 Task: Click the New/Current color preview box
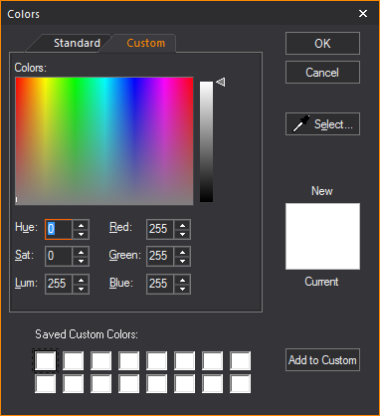click(x=322, y=236)
